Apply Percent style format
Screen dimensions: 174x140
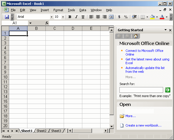(x=126, y=17)
